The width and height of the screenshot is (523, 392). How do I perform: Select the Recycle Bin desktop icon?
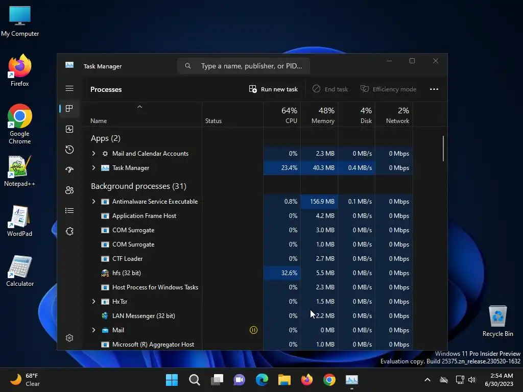tap(497, 321)
